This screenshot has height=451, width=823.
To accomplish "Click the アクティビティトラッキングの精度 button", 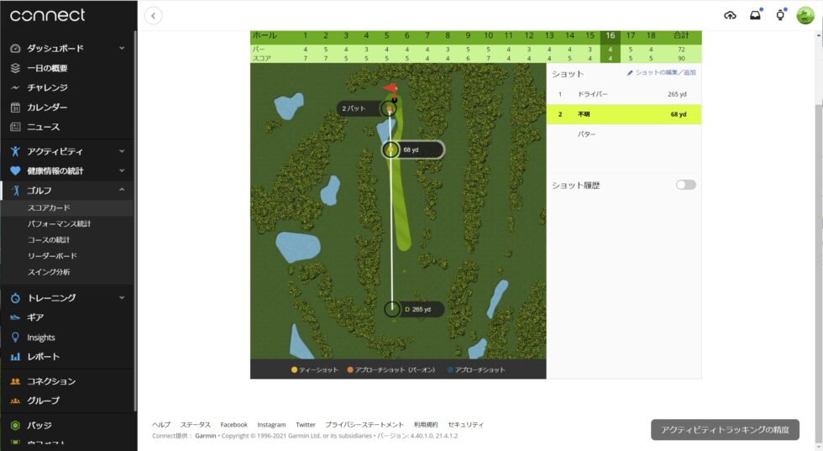I will pyautogui.click(x=725, y=430).
